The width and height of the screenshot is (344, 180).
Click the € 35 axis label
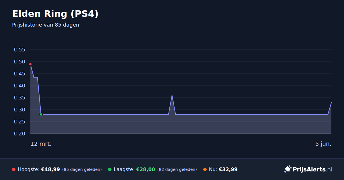coord(19,98)
